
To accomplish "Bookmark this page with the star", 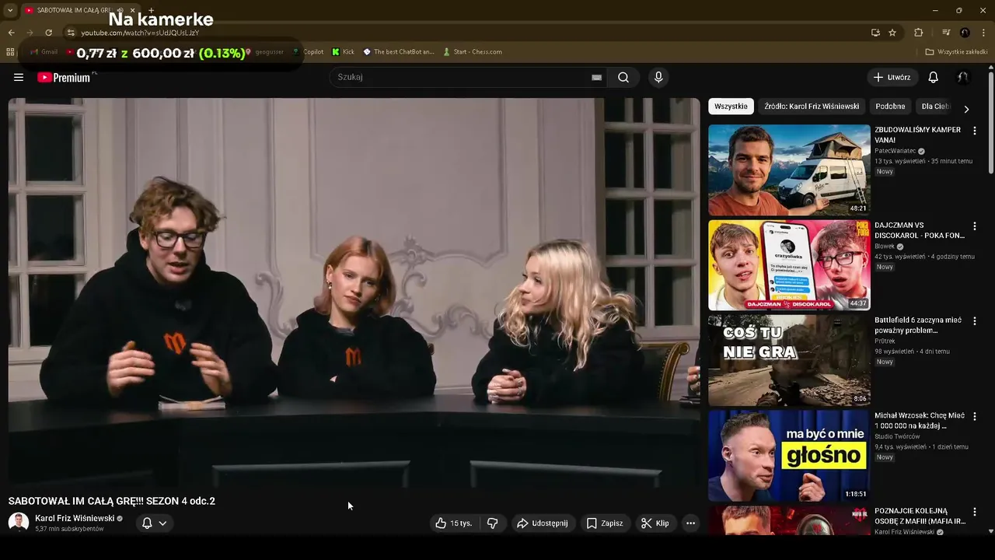I will point(892,33).
